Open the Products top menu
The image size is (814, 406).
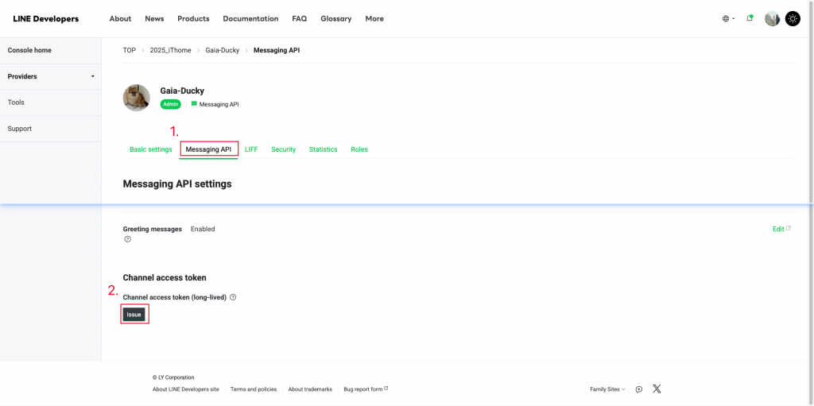193,19
